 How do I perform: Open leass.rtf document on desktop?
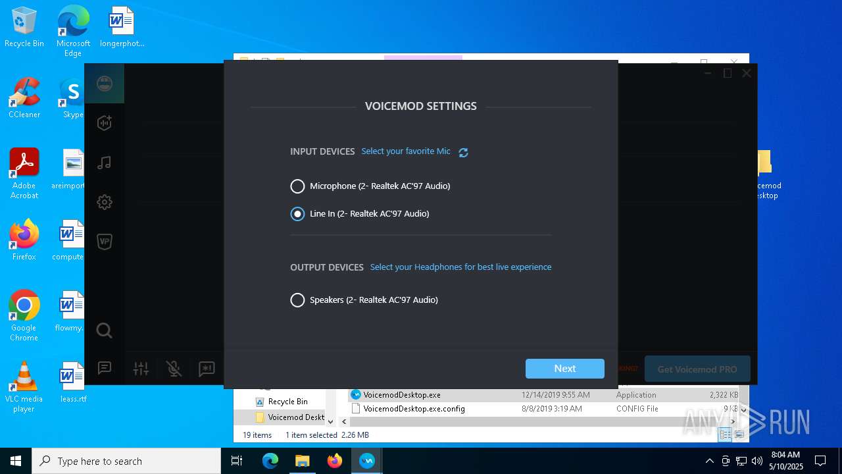pos(73,382)
